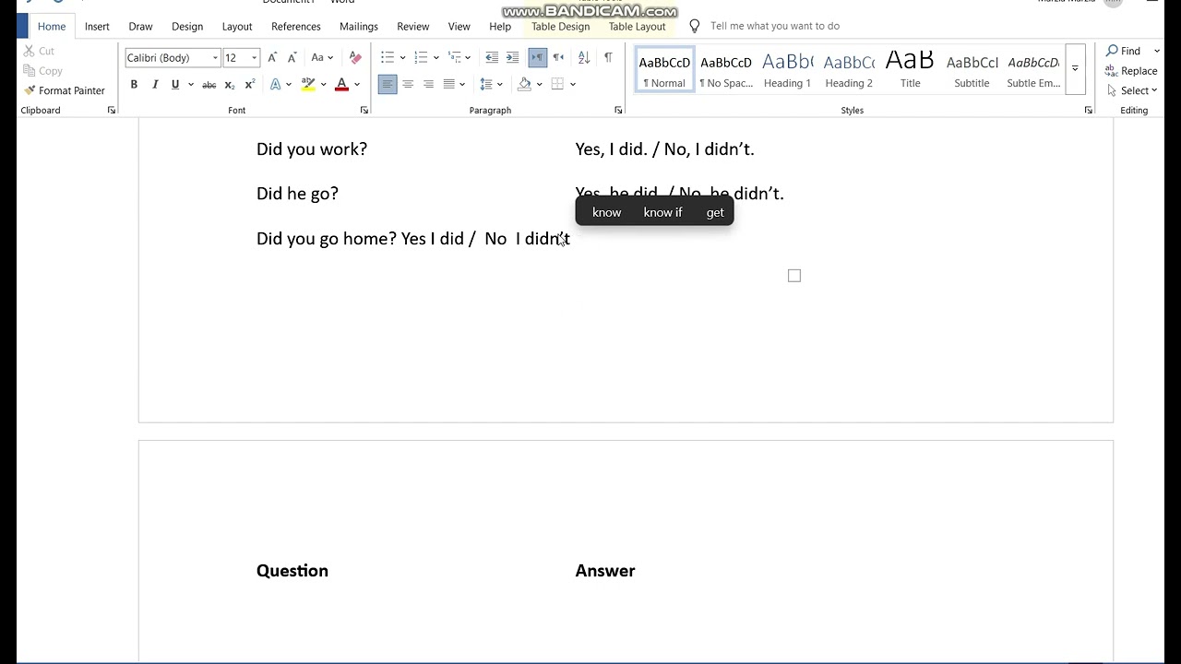
Task: Open the Design tab
Action: pyautogui.click(x=187, y=27)
